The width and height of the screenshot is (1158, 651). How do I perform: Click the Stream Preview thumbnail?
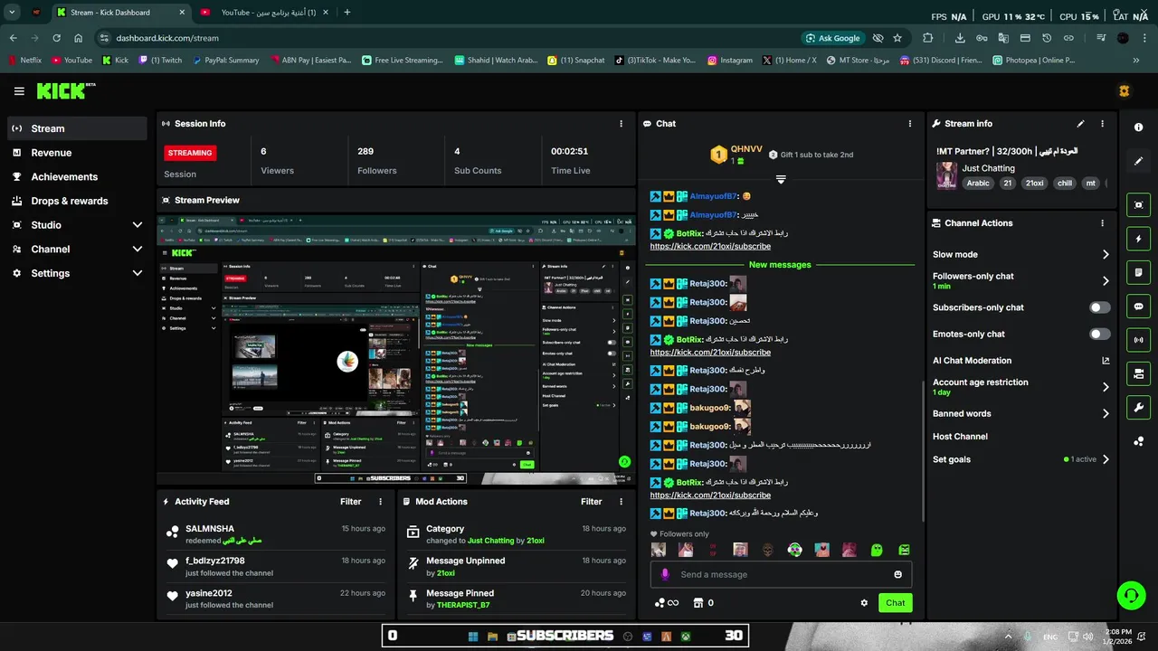(x=396, y=349)
